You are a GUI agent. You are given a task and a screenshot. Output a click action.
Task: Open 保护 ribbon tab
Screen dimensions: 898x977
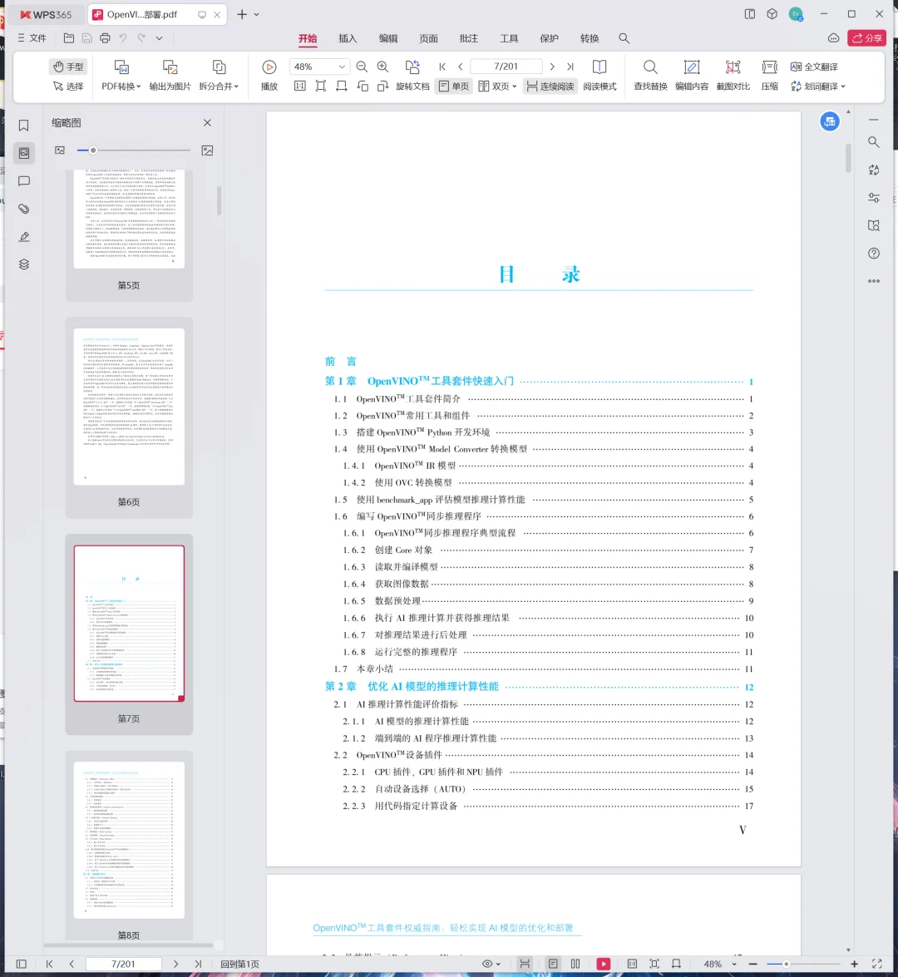549,38
